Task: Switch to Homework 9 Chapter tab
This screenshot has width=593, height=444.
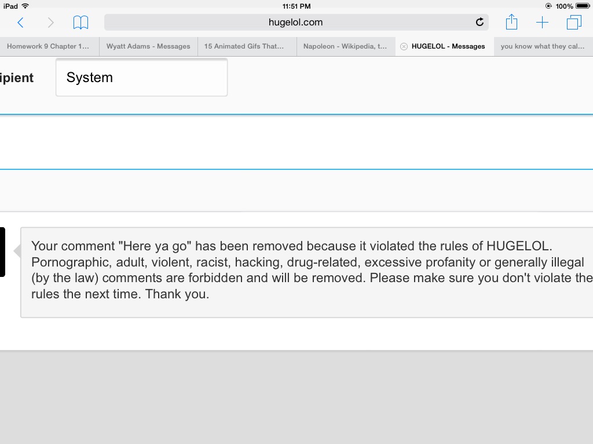Action: tap(49, 46)
